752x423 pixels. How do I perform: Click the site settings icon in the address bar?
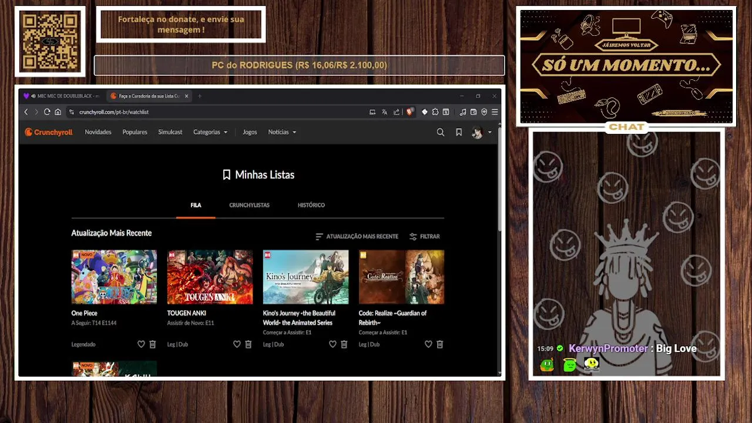pos(72,112)
